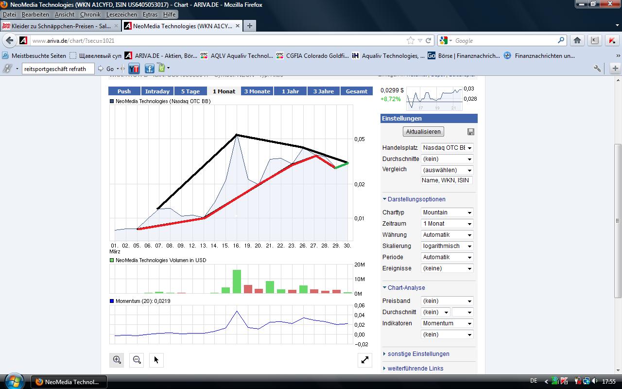Reload the page with the refresh icon
Screen dimensions: 622x389
[x=428, y=41]
